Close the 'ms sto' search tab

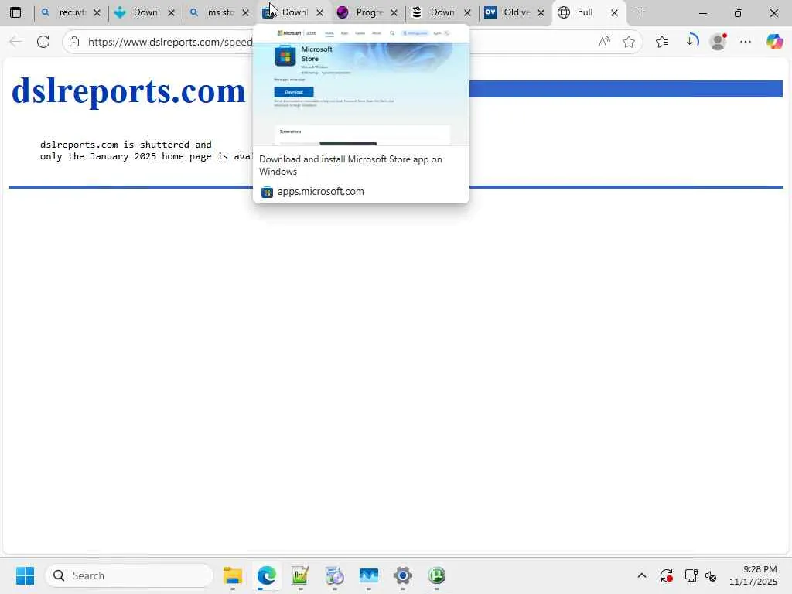tap(245, 12)
